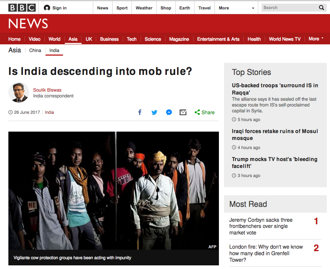Click the search magnifier icon
The image size is (330, 269).
(x=321, y=8)
